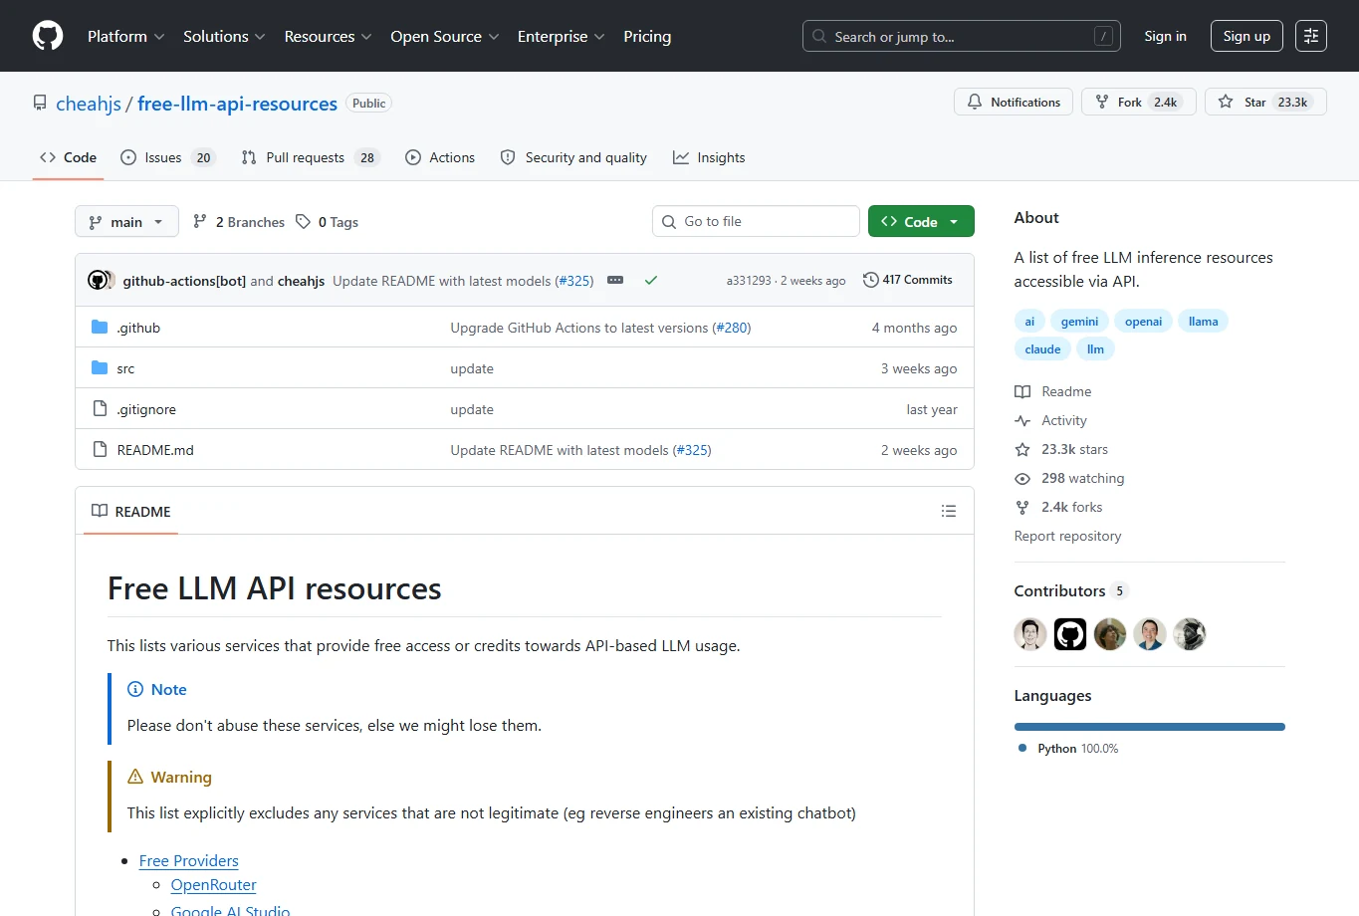Click the star icon beside 23.3k stars
Viewport: 1359px width, 916px height.
[x=1022, y=450]
